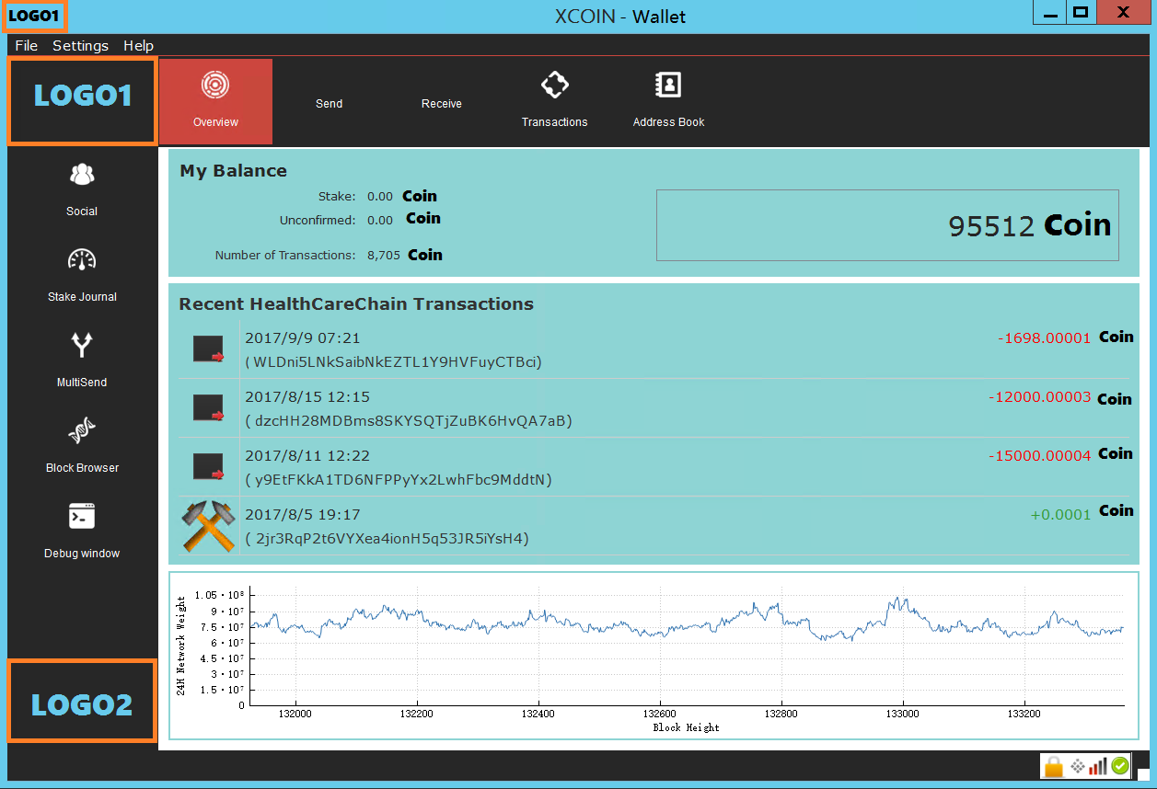Click the My Balance heading
The height and width of the screenshot is (789, 1157).
click(234, 171)
